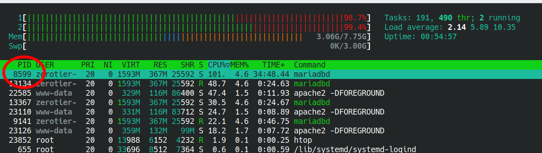The height and width of the screenshot is (153, 542).
Task: Select the VIRT column header
Action: (x=131, y=65)
